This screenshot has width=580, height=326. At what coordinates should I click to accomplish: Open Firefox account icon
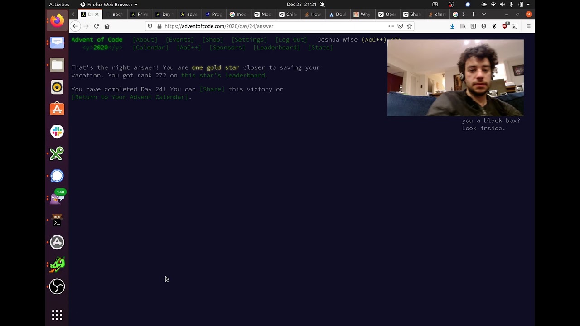[483, 26]
